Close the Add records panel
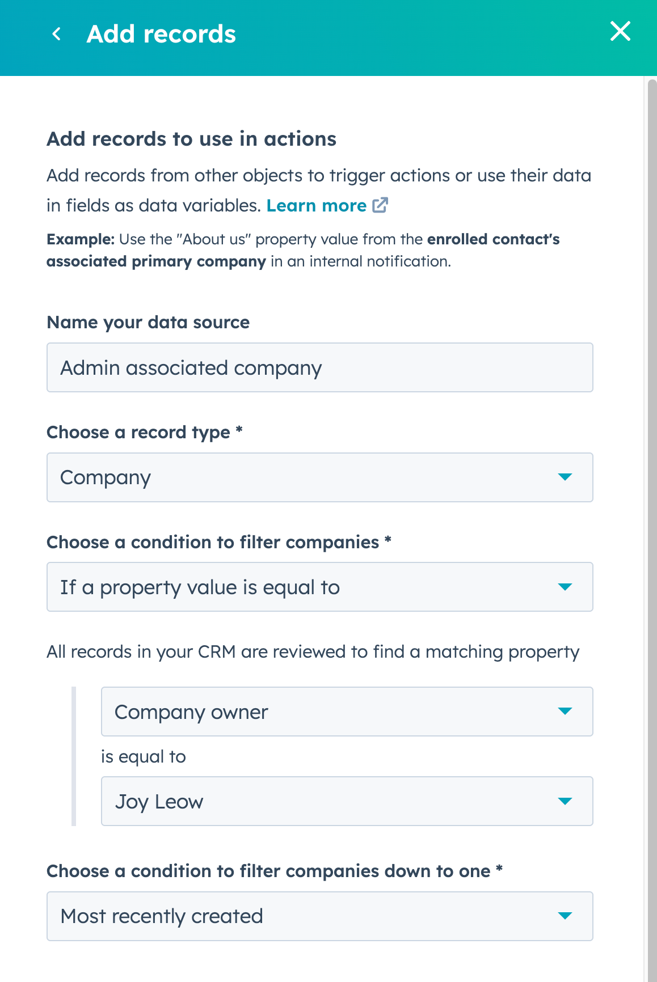The height and width of the screenshot is (982, 657). pyautogui.click(x=621, y=32)
